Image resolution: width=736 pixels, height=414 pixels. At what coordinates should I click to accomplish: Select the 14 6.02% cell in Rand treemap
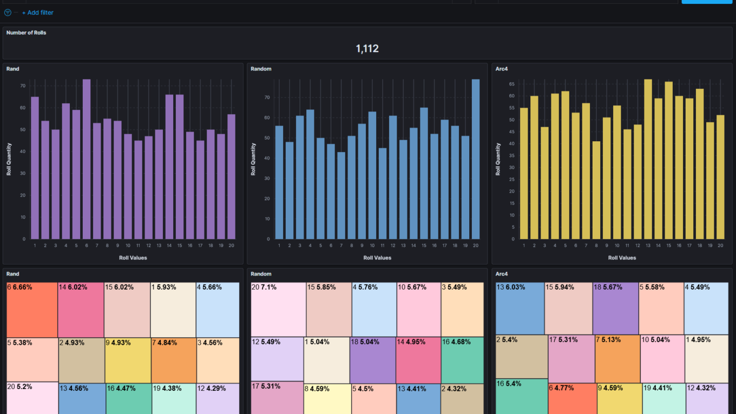coord(81,310)
